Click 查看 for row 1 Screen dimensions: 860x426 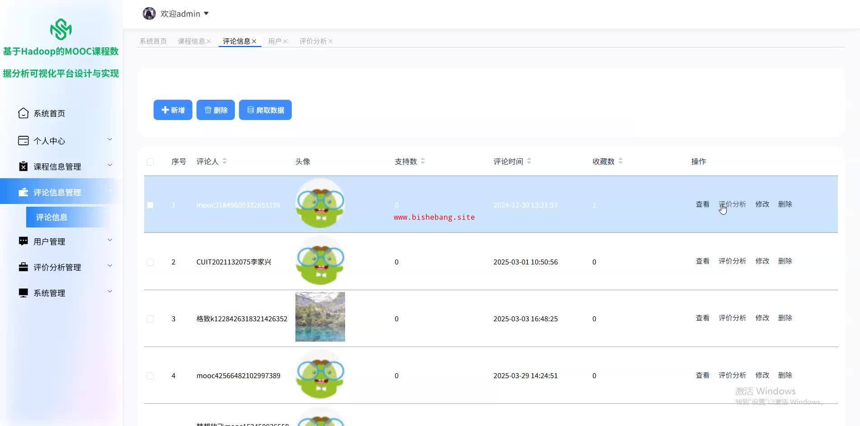coord(702,204)
